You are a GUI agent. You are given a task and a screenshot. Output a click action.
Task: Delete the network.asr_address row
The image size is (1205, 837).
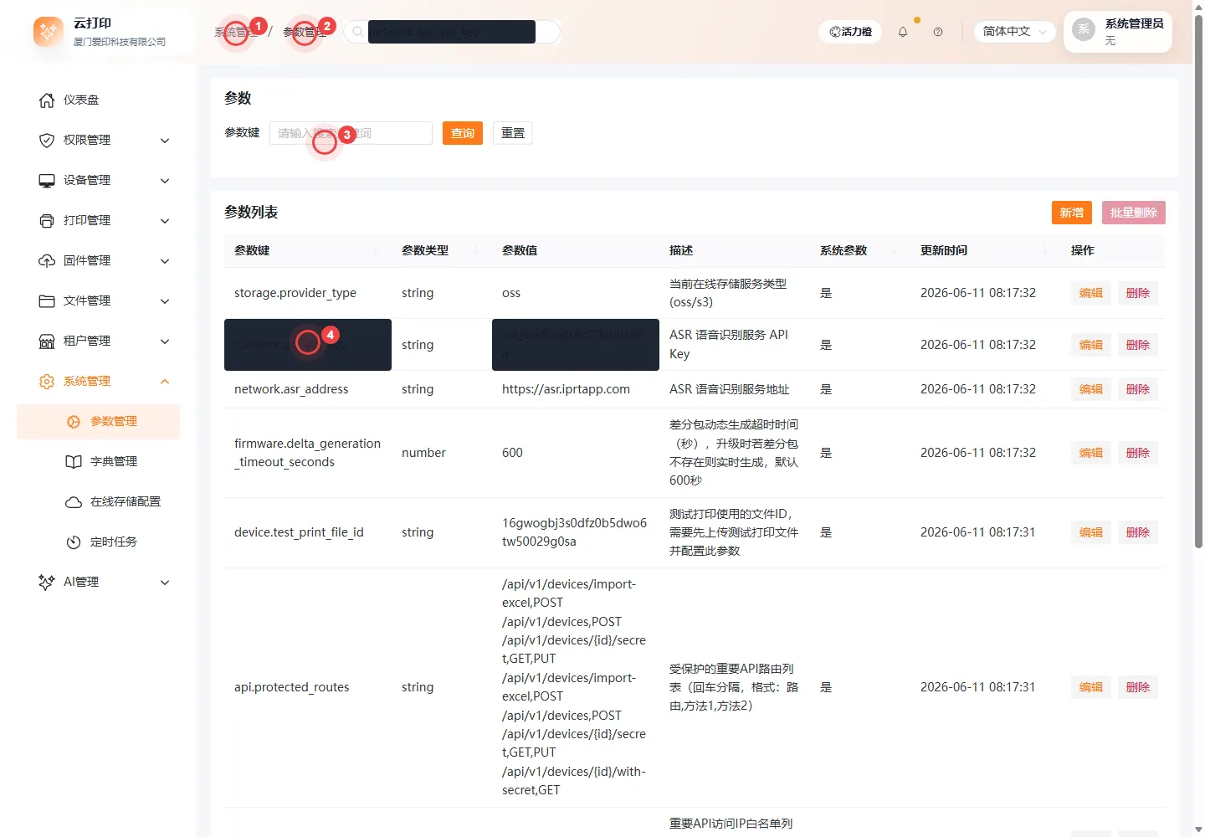pyautogui.click(x=1138, y=389)
